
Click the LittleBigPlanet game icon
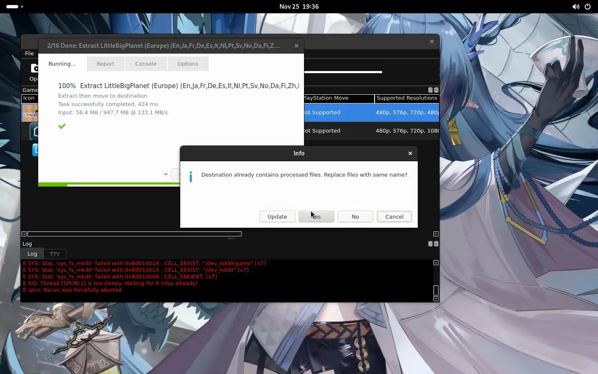(30, 113)
